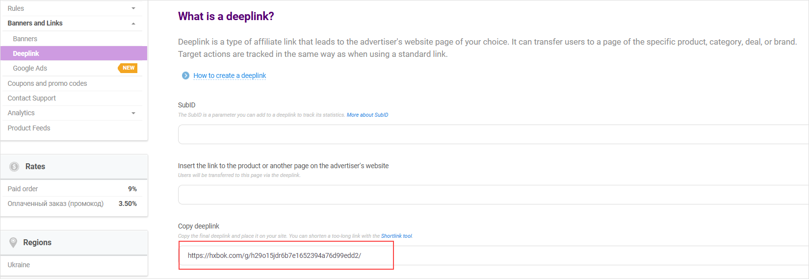Image resolution: width=809 pixels, height=279 pixels.
Task: Go to Coupons and promo codes
Action: 47,83
